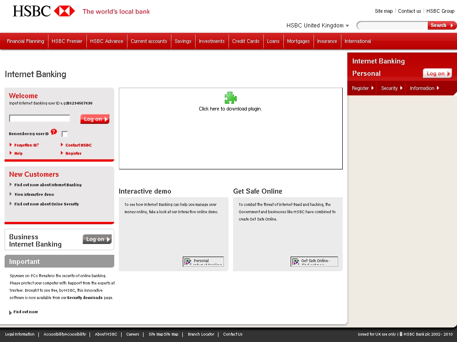Open Find out more about Online Security

pyautogui.click(x=47, y=204)
